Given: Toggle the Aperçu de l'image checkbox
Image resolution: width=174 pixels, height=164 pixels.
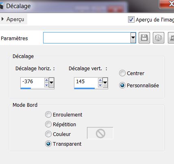Looking at the screenshot, I should (x=131, y=19).
